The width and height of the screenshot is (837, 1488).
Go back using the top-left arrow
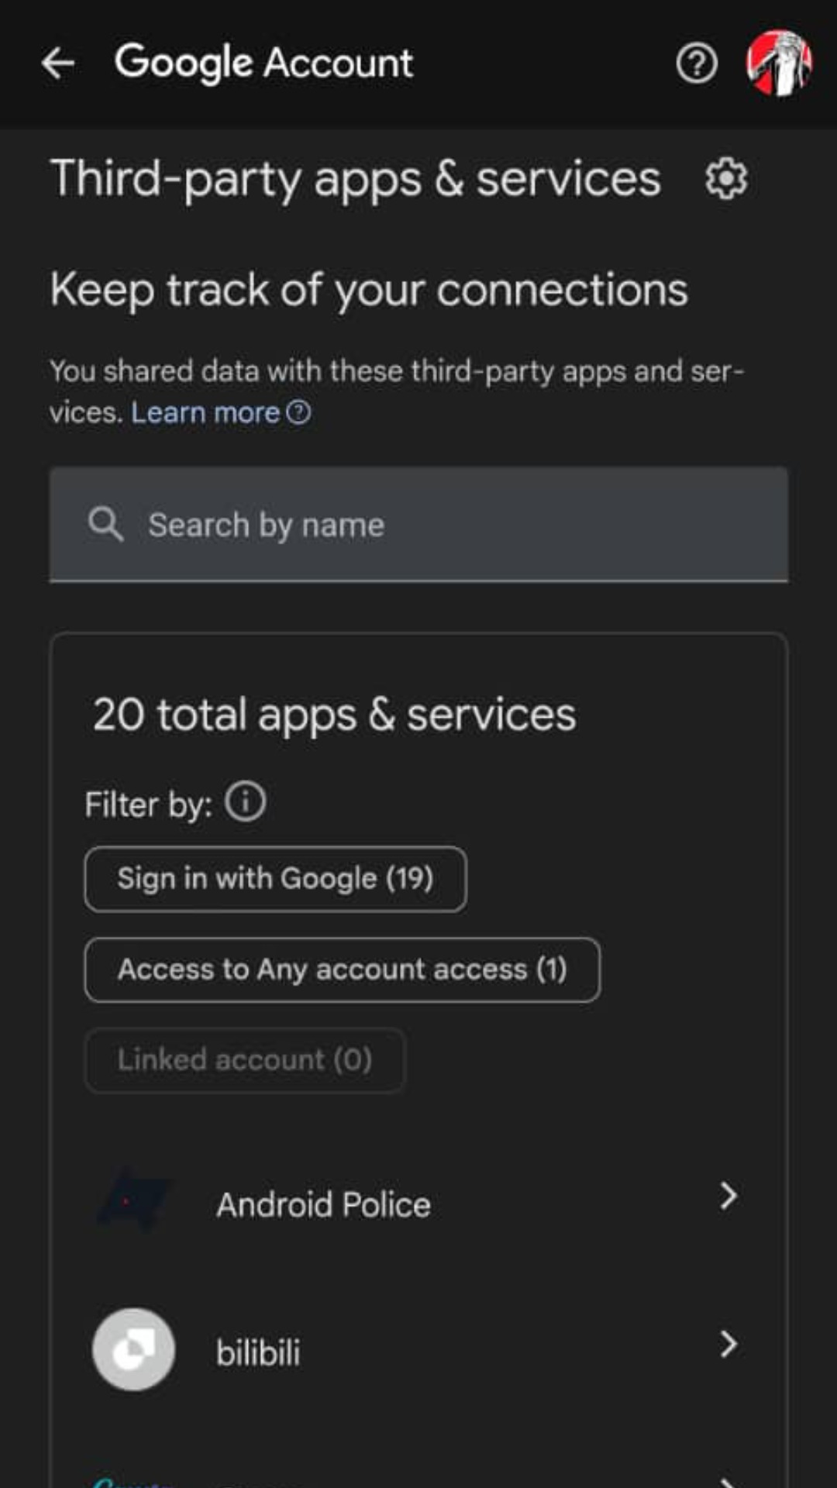58,64
